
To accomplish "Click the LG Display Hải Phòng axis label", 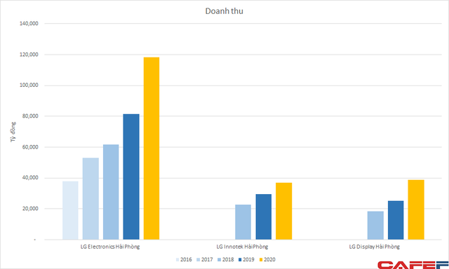I will click(x=374, y=247).
